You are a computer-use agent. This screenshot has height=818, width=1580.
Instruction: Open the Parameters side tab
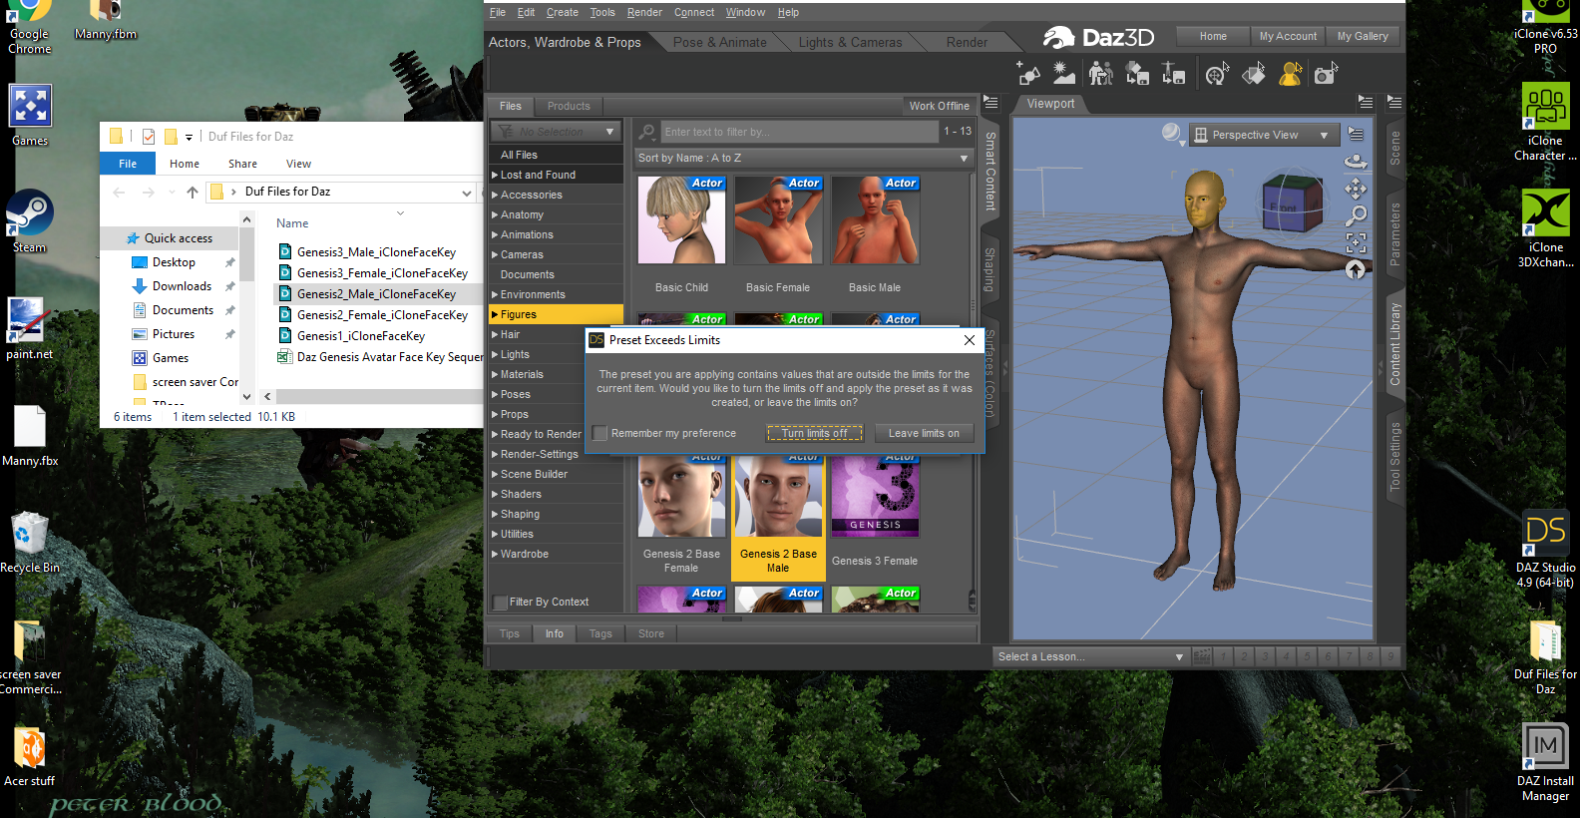tap(1394, 234)
